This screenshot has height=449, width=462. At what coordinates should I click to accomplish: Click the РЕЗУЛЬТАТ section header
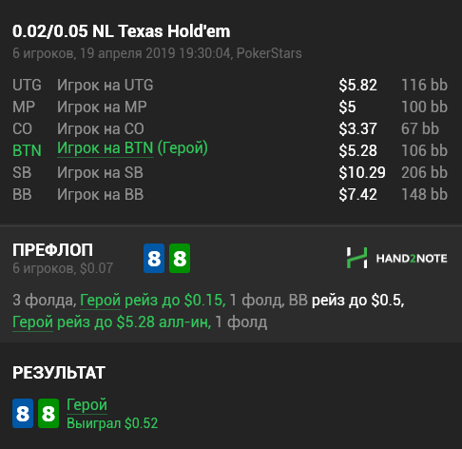click(x=59, y=373)
